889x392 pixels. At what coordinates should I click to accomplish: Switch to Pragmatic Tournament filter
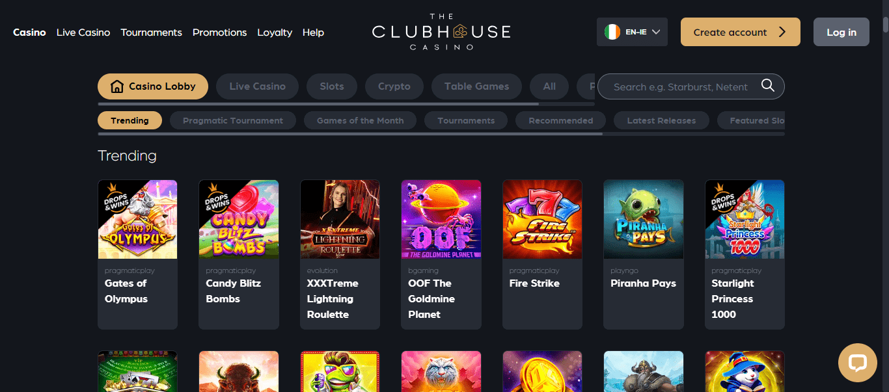click(x=233, y=120)
